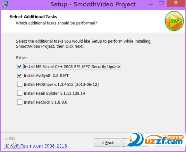This screenshot has height=152, width=186.
Task: Click the SVP logo icon in header
Action: (x=174, y=21)
